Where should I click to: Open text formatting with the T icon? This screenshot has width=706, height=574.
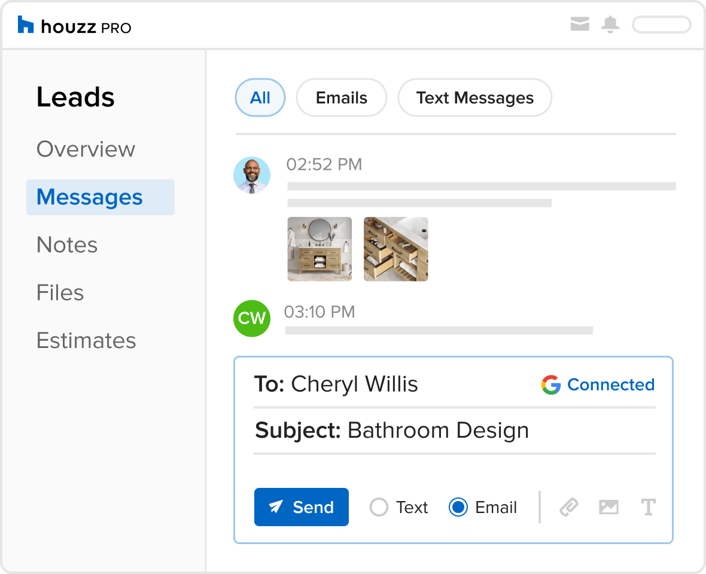648,508
